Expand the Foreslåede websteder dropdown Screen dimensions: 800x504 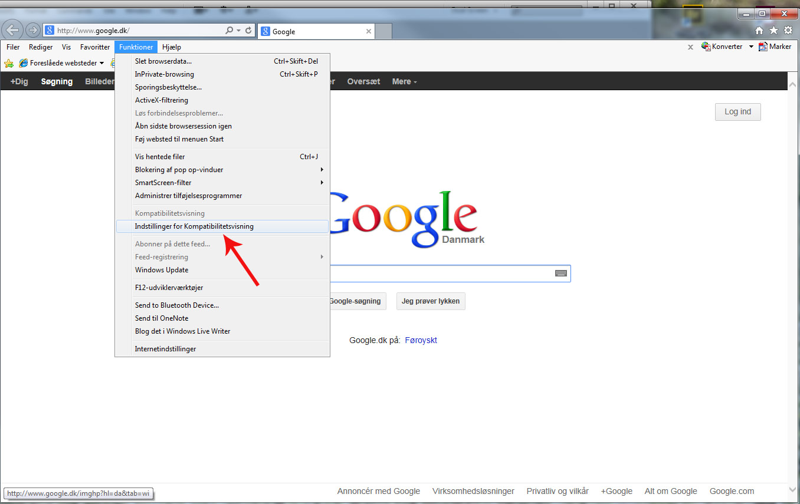(101, 63)
